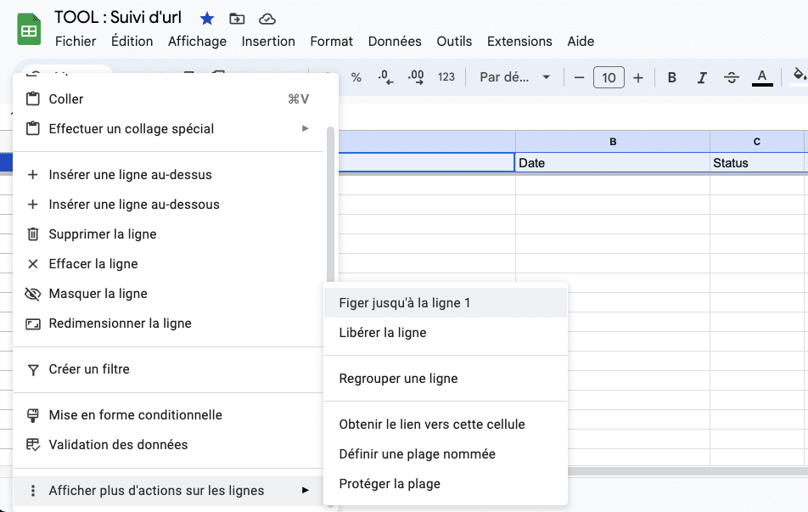
Task: Select Insérer une ligne au-dessous
Action: (169, 205)
